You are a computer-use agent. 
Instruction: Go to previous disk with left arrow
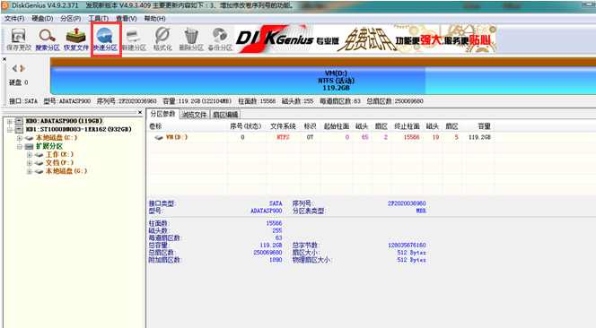pyautogui.click(x=14, y=68)
